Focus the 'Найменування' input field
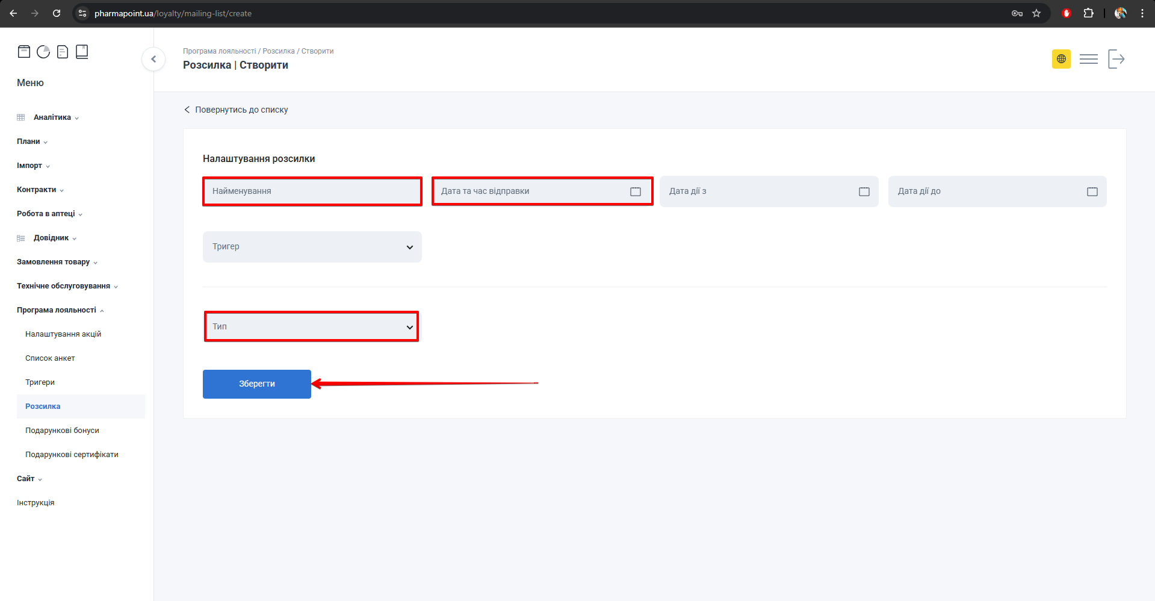This screenshot has width=1155, height=601. [312, 192]
